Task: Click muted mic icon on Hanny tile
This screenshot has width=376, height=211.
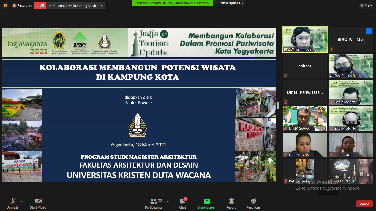Action: coord(286,155)
